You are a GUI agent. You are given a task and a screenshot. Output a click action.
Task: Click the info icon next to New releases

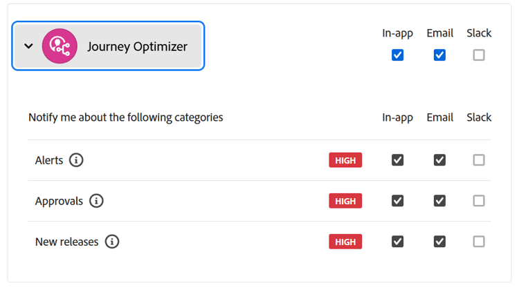point(112,242)
